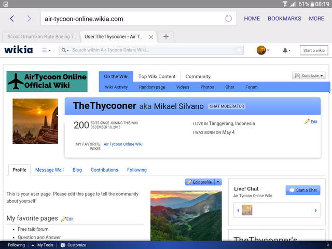Open the user avatar account menu
Screen dimensions: 332x249
pyautogui.click(x=263, y=50)
